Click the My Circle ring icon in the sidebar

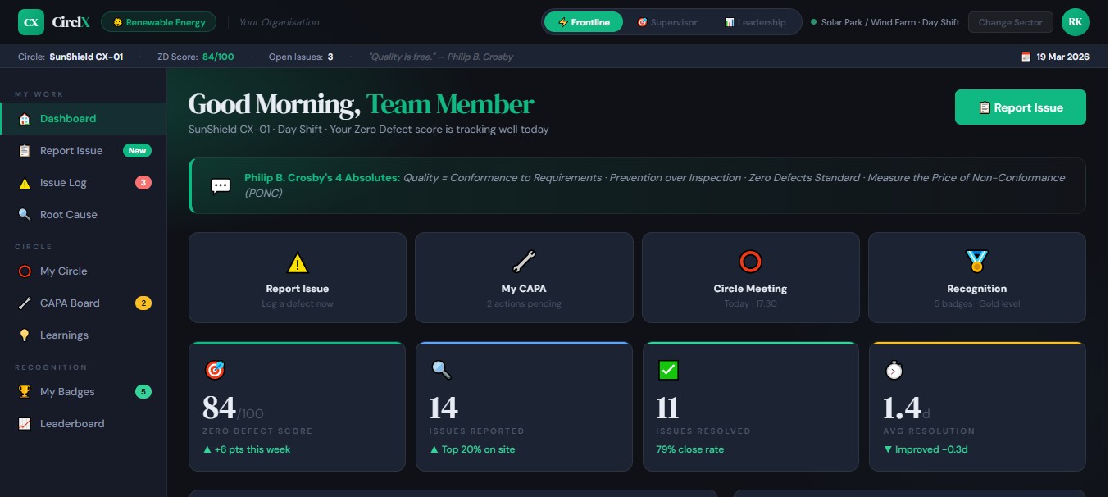25,271
